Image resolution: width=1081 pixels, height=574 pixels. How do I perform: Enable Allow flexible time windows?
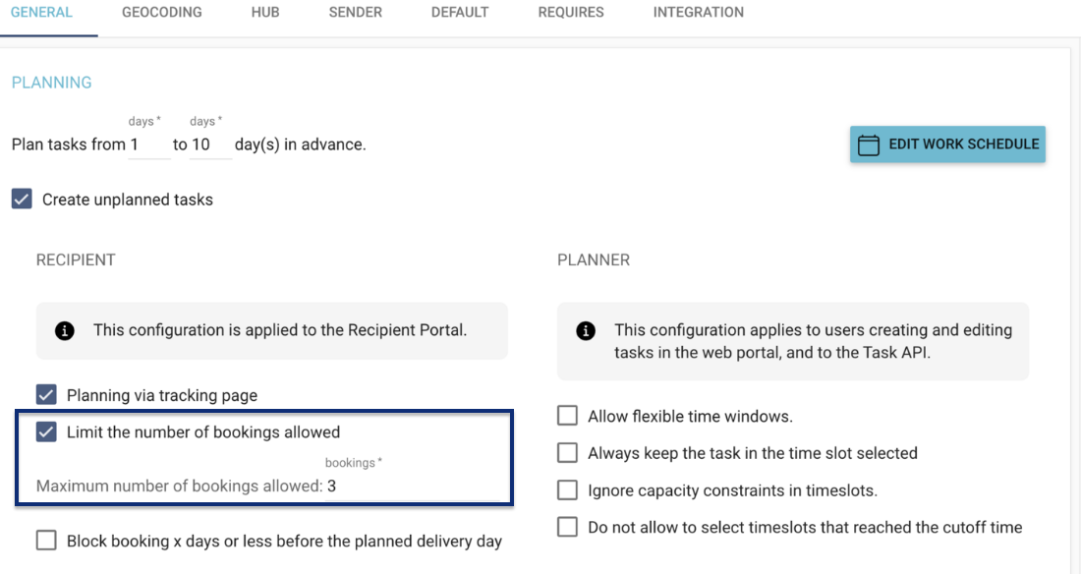point(567,416)
